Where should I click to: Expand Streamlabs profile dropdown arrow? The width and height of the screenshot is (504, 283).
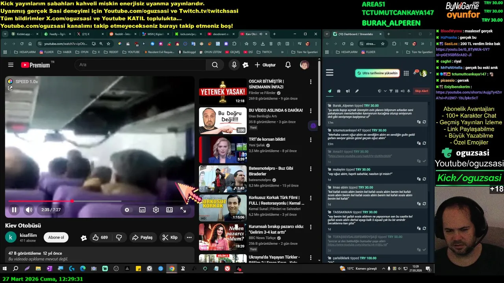pyautogui.click(x=430, y=73)
